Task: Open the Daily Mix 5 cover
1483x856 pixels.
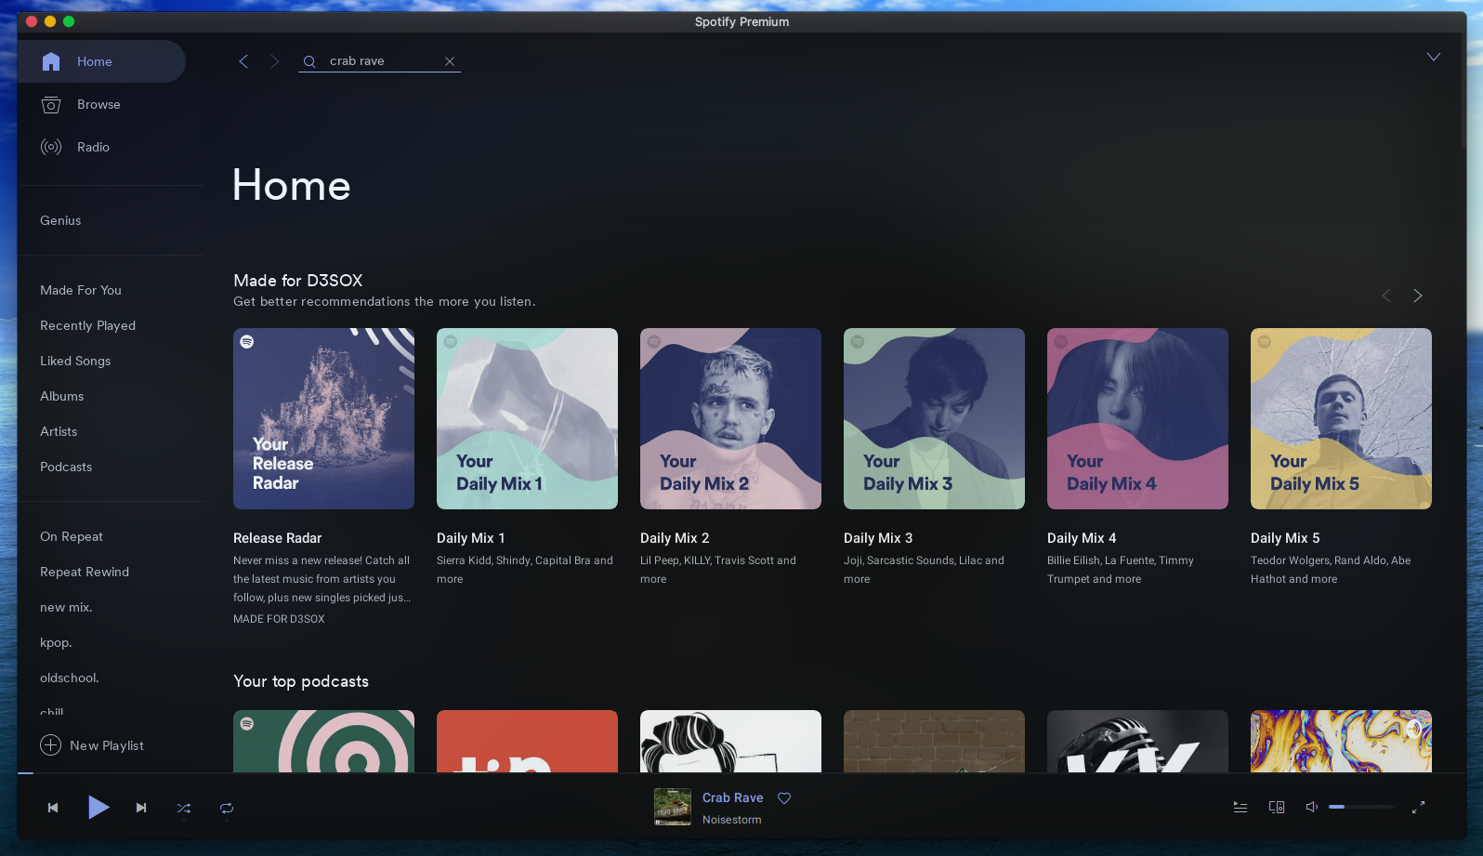Action: 1341,418
